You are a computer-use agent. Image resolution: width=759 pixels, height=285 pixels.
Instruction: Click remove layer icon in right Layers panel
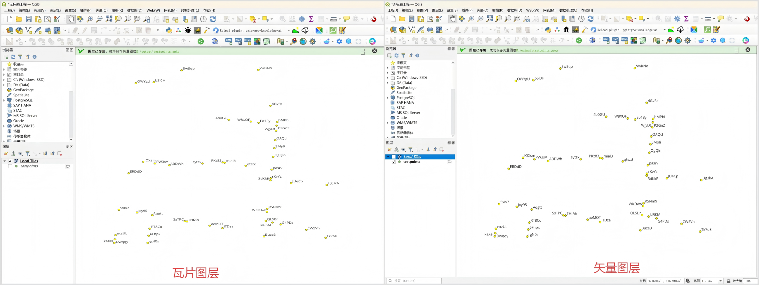(441, 150)
